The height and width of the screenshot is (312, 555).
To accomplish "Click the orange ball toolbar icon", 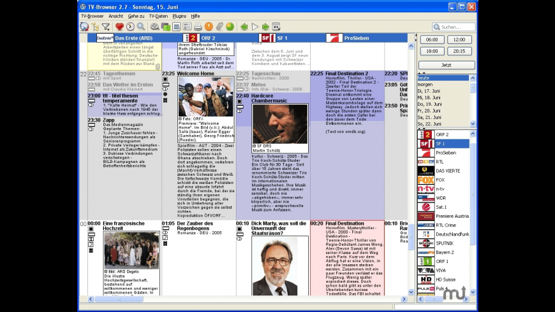I will tap(209, 27).
